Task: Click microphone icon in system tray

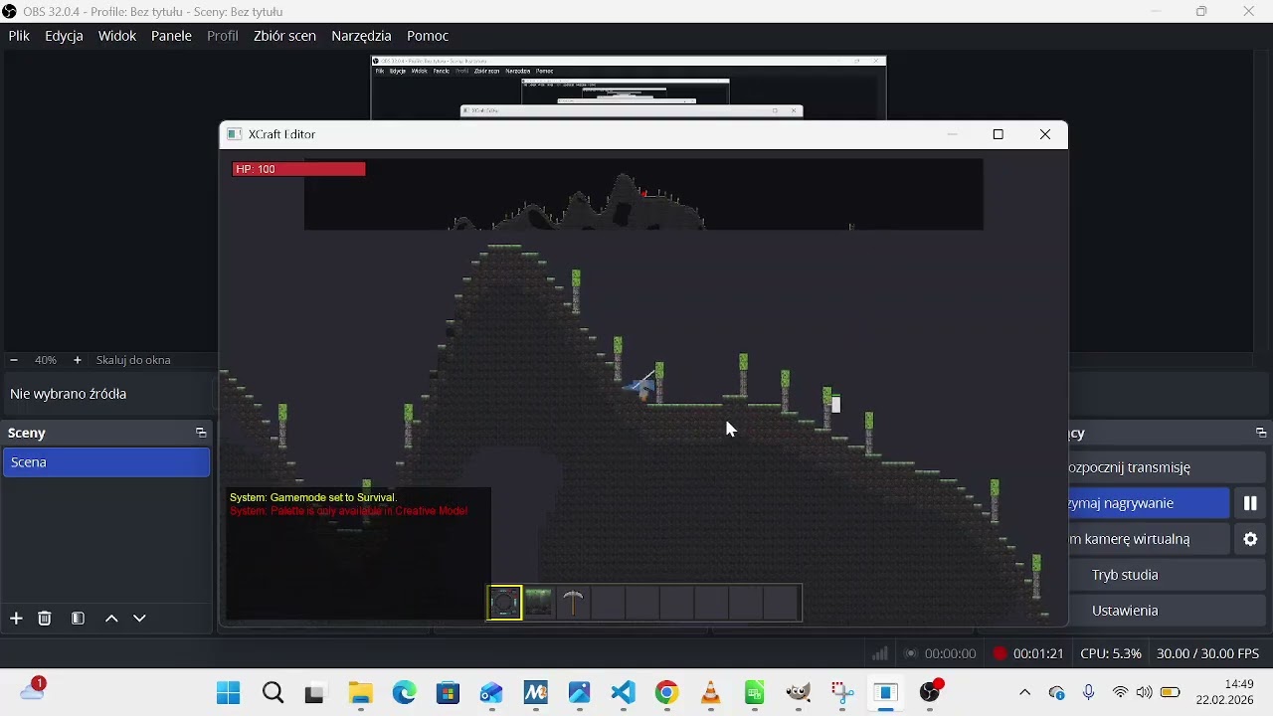Action: point(1089,693)
